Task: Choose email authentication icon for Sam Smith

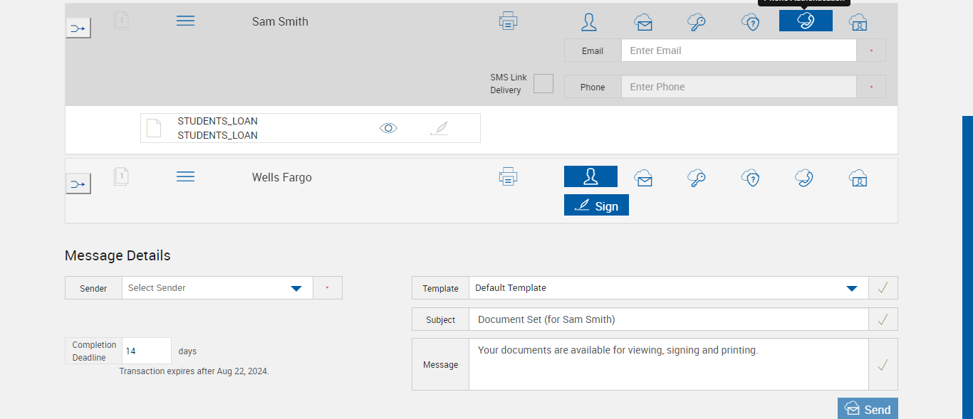Action: [x=643, y=22]
